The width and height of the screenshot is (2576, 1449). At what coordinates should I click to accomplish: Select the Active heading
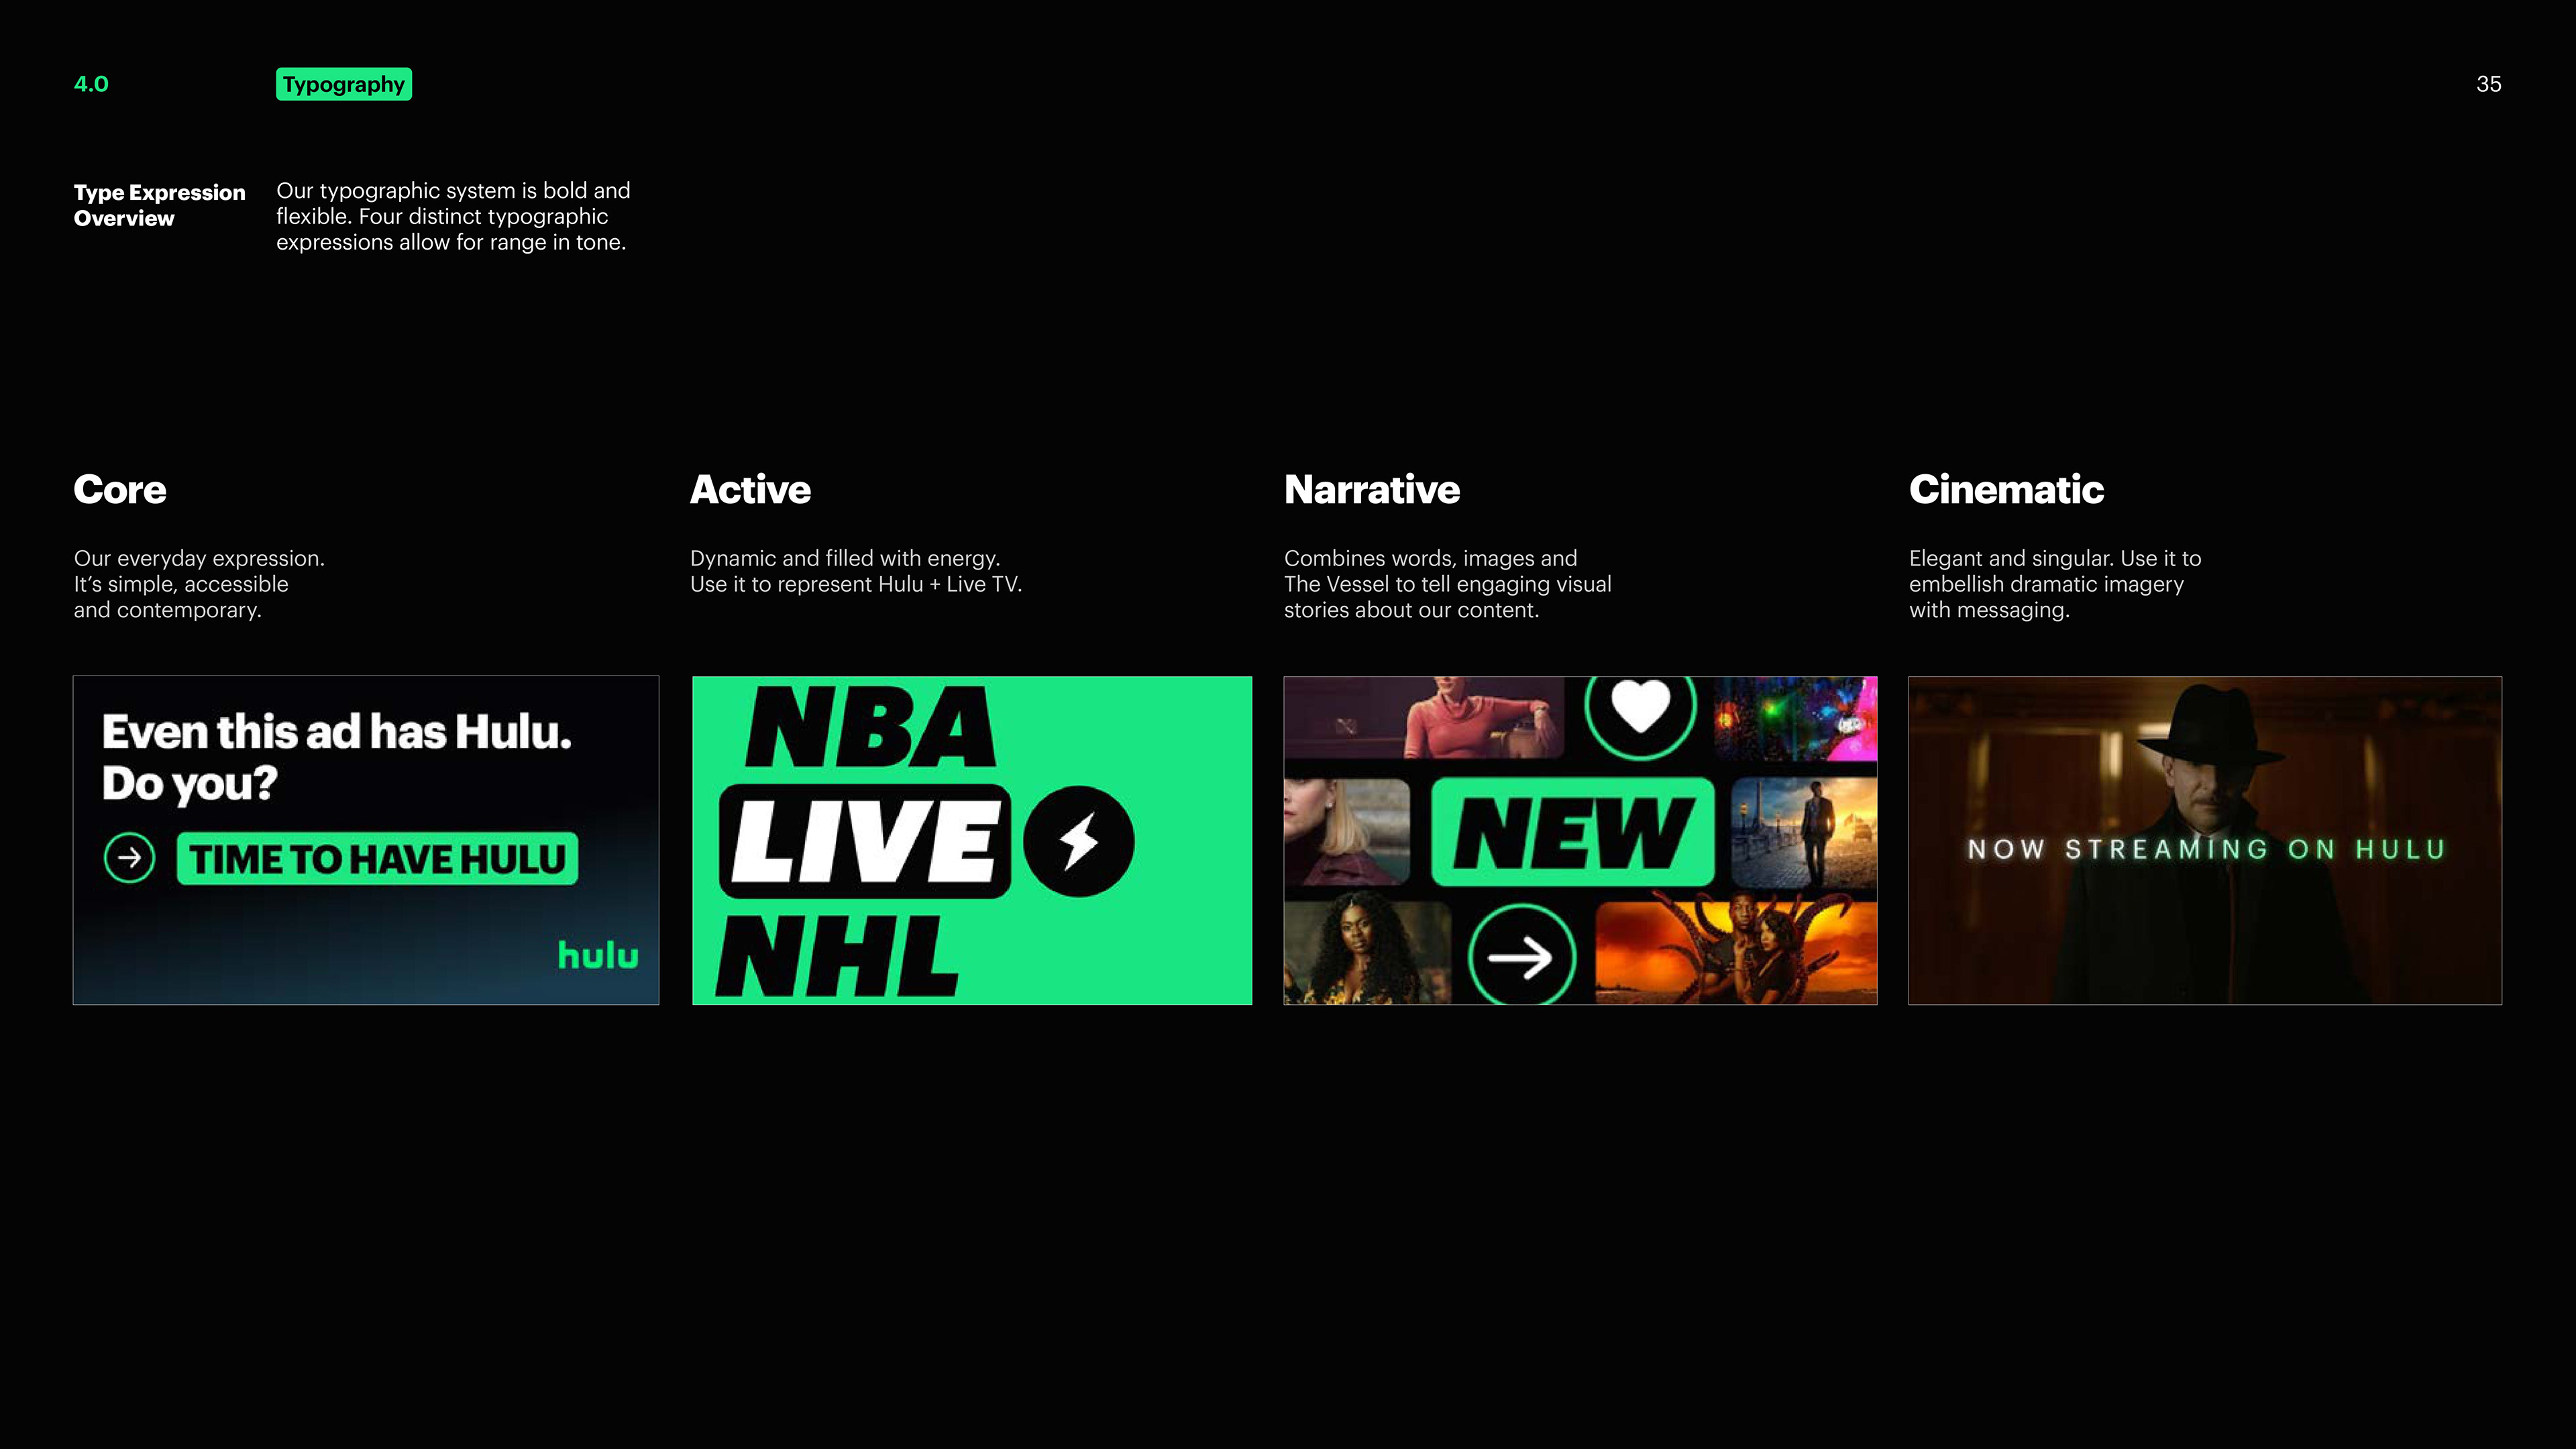(750, 490)
